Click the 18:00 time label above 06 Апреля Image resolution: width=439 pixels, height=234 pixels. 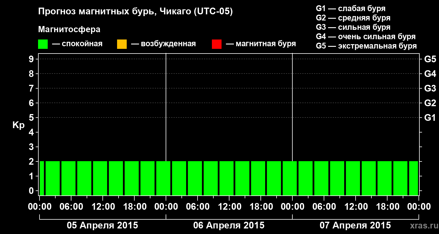(x=261, y=207)
